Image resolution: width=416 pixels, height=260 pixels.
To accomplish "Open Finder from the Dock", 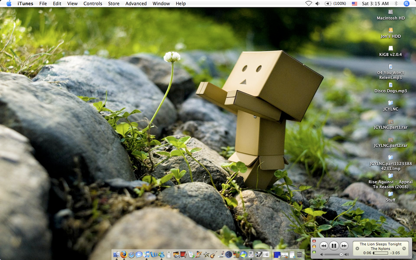I will 116,255.
